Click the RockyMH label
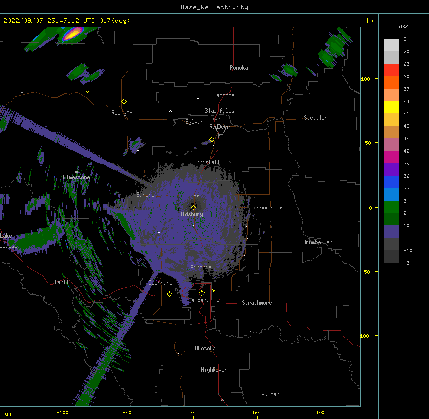429x419 pixels. click(122, 113)
